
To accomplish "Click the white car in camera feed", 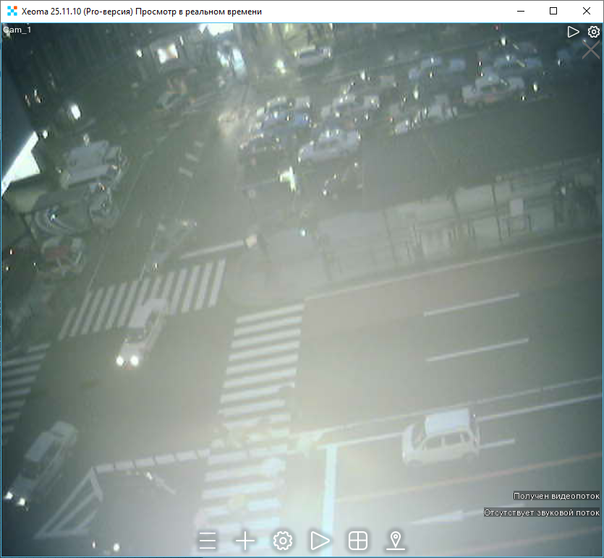I will point(441,436).
